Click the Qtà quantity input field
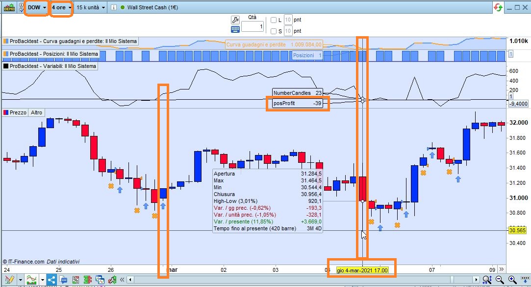531x287 pixels. (253, 26)
